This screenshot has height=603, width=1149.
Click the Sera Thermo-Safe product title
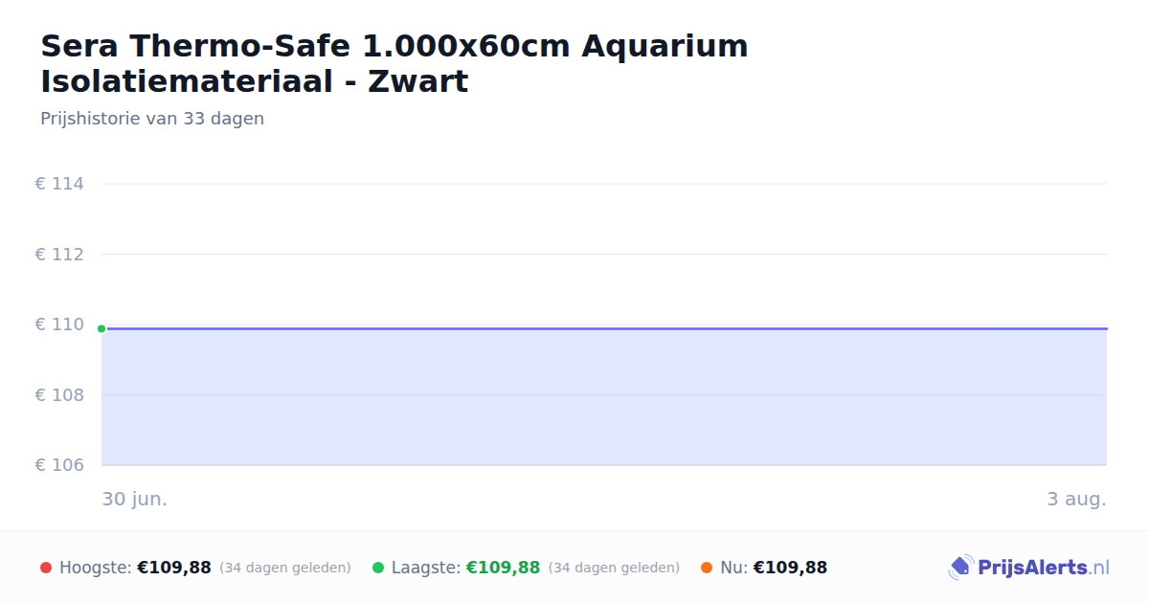[394, 63]
